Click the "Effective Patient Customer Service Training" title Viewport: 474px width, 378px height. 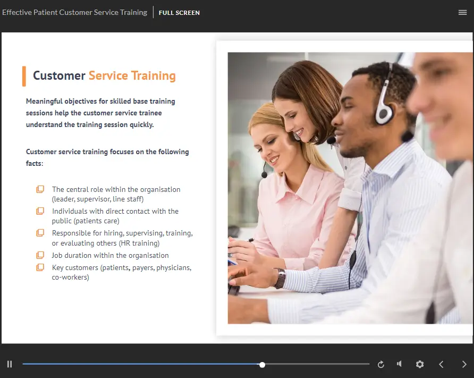click(74, 12)
